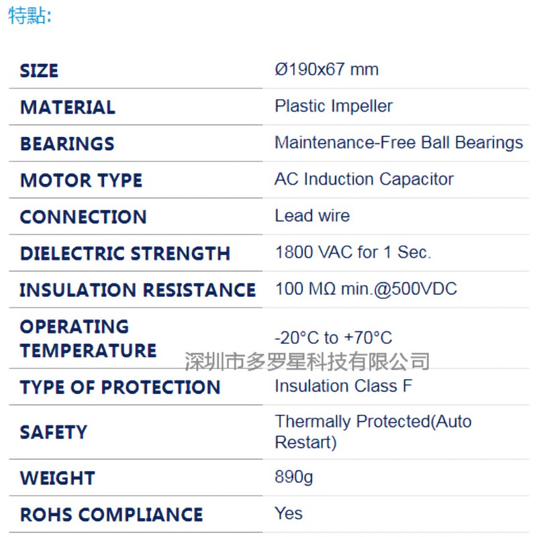
Task: Click the Thermally Protected(Auto Restart) text
Action: pyautogui.click(x=373, y=432)
